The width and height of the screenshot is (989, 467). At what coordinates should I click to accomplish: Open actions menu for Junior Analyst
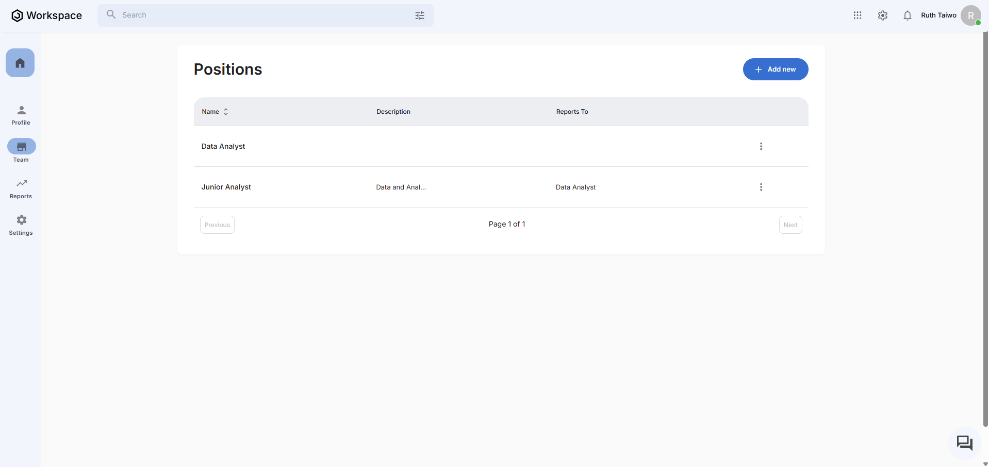761,187
